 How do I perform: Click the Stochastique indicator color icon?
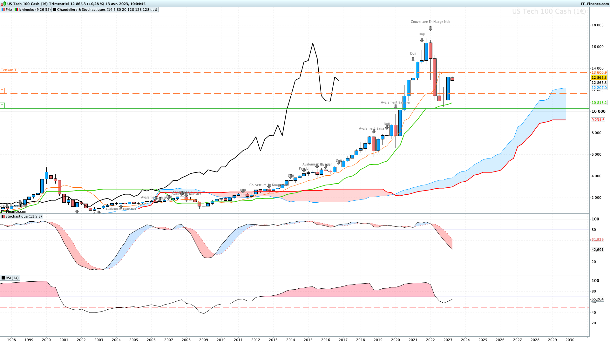[3, 216]
